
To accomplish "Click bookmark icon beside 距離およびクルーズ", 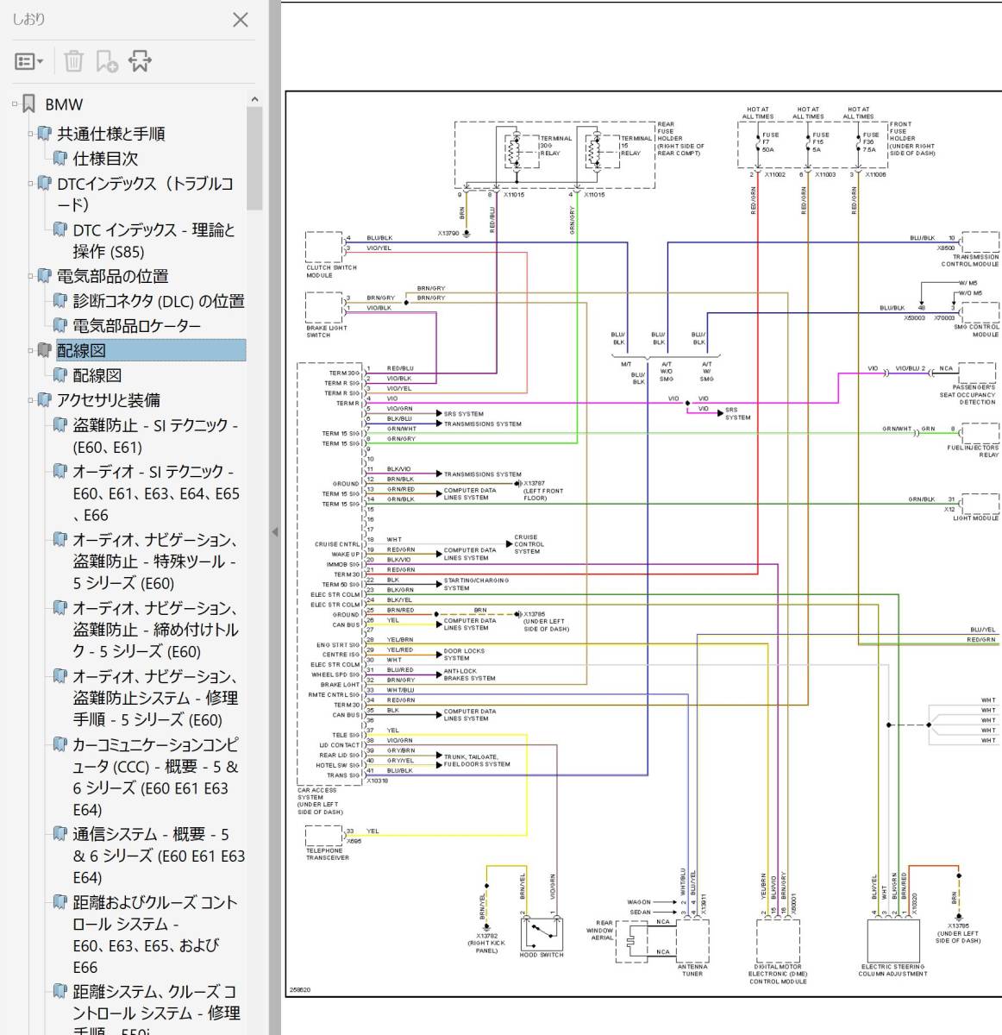I will pyautogui.click(x=59, y=902).
